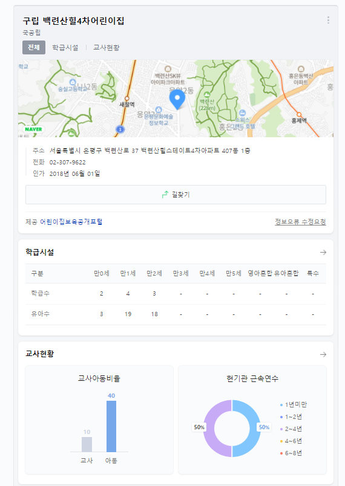
Task: Click the 학급수 row label
Action: (x=41, y=293)
